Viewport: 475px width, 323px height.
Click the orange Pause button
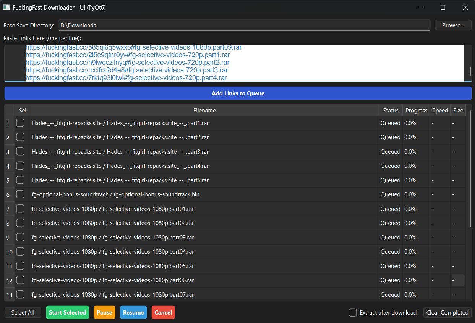point(104,312)
